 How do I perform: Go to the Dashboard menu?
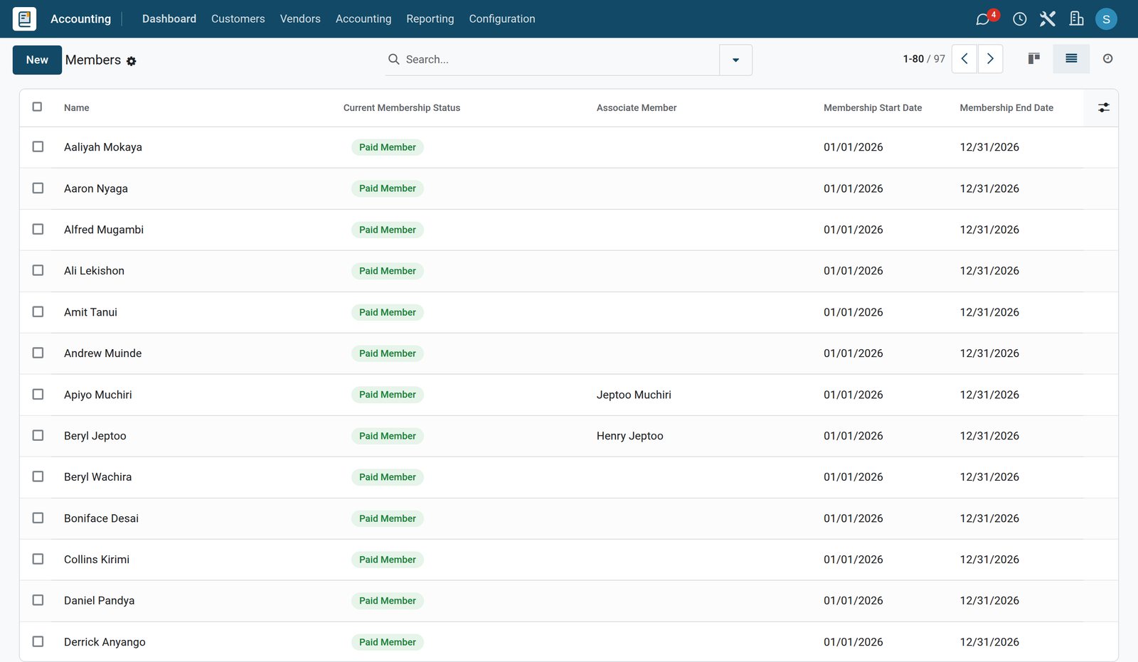(169, 19)
